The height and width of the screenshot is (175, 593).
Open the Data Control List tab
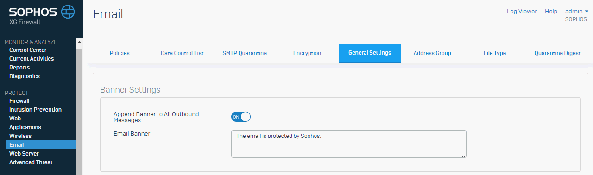click(182, 53)
